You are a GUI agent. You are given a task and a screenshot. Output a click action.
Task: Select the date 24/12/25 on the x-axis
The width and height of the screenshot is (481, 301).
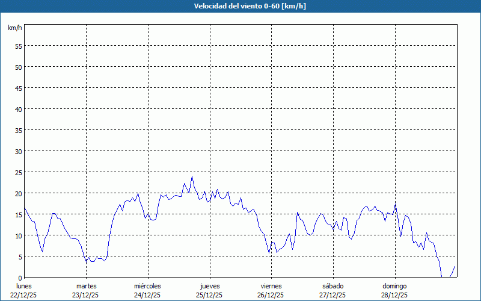coord(147,295)
